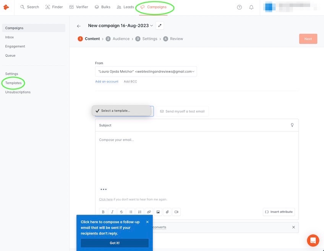Viewport: 324px width, 251px height.
Task: Go back using the left arrow
Action: coord(79,26)
